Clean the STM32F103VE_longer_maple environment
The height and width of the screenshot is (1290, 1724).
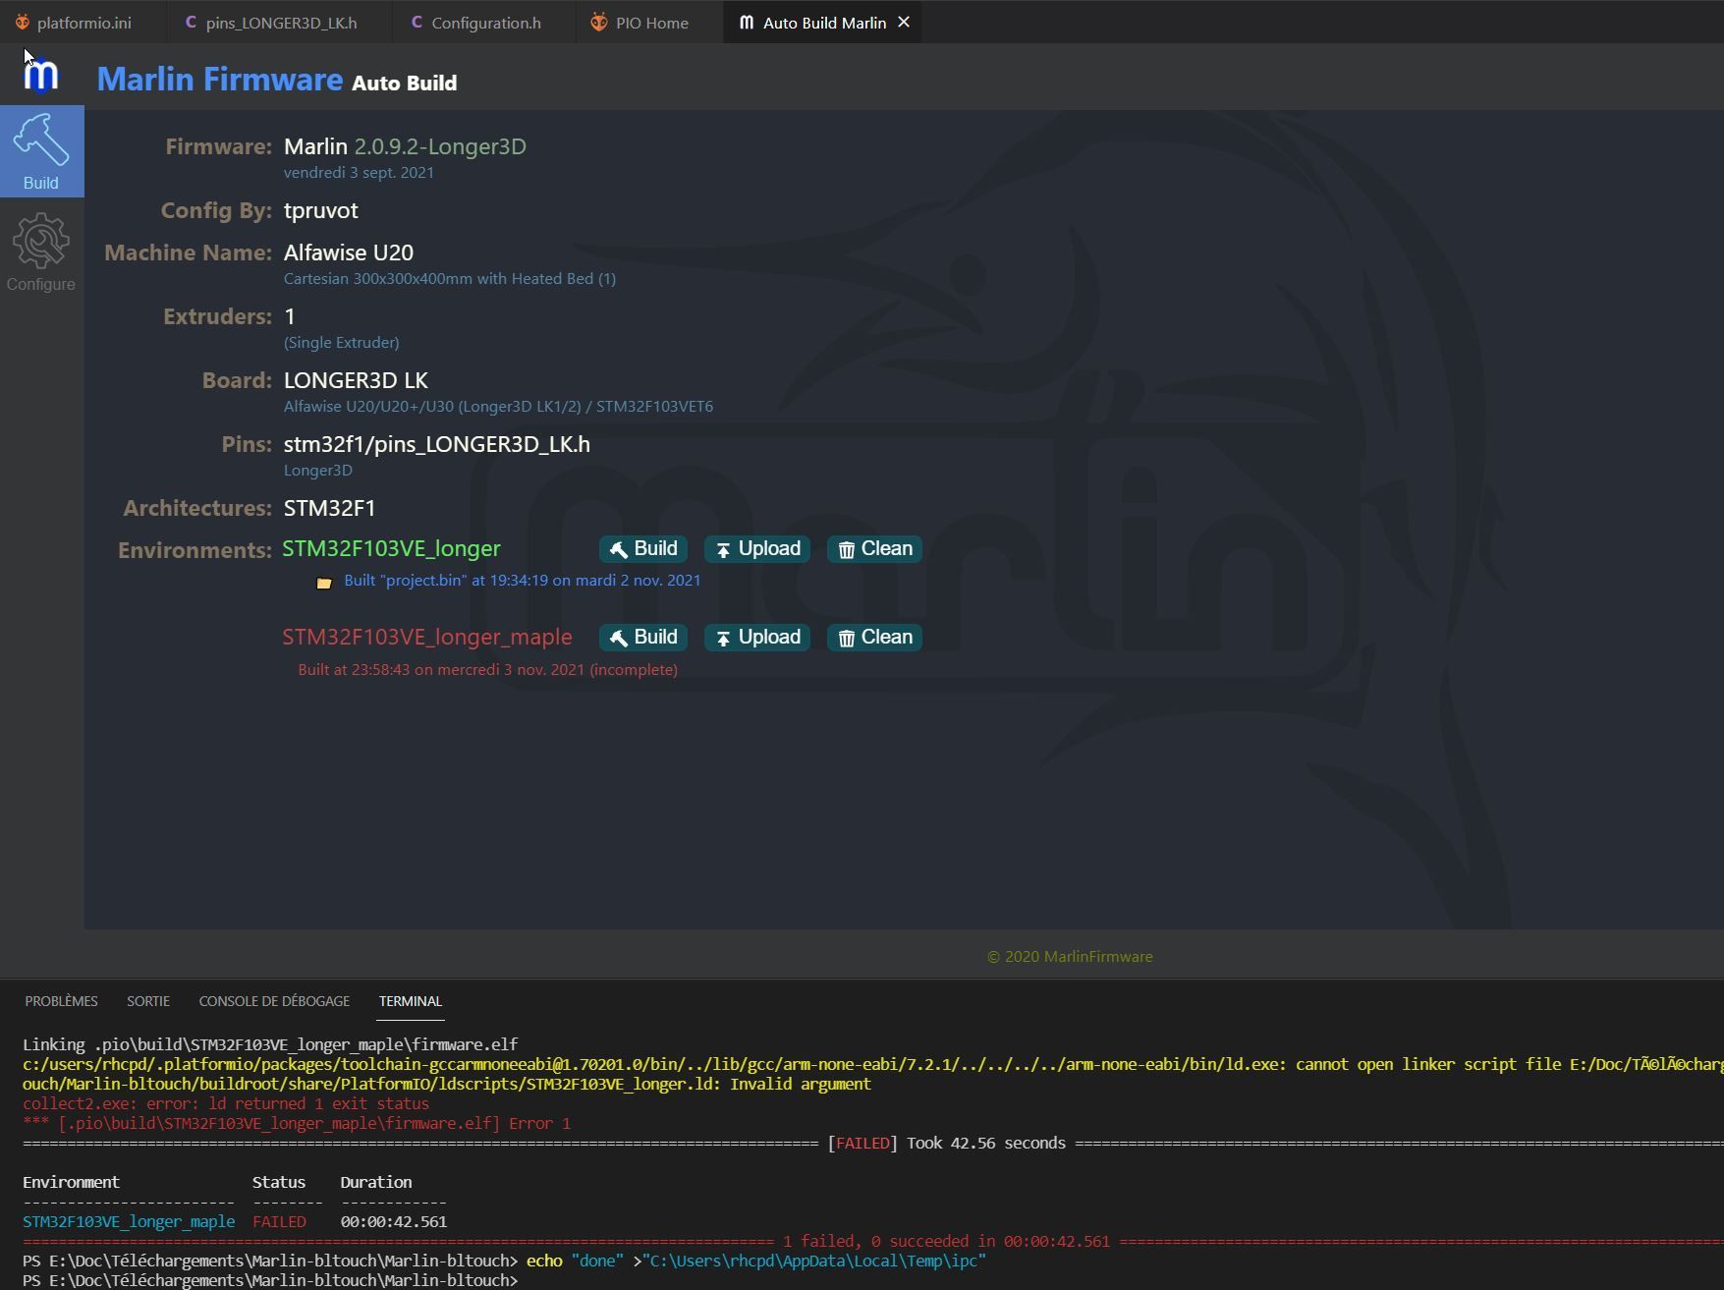(x=874, y=638)
